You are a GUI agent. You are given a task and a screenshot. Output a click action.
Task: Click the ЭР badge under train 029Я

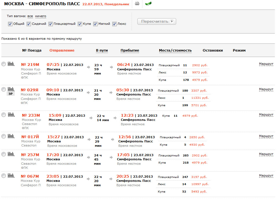point(11,94)
